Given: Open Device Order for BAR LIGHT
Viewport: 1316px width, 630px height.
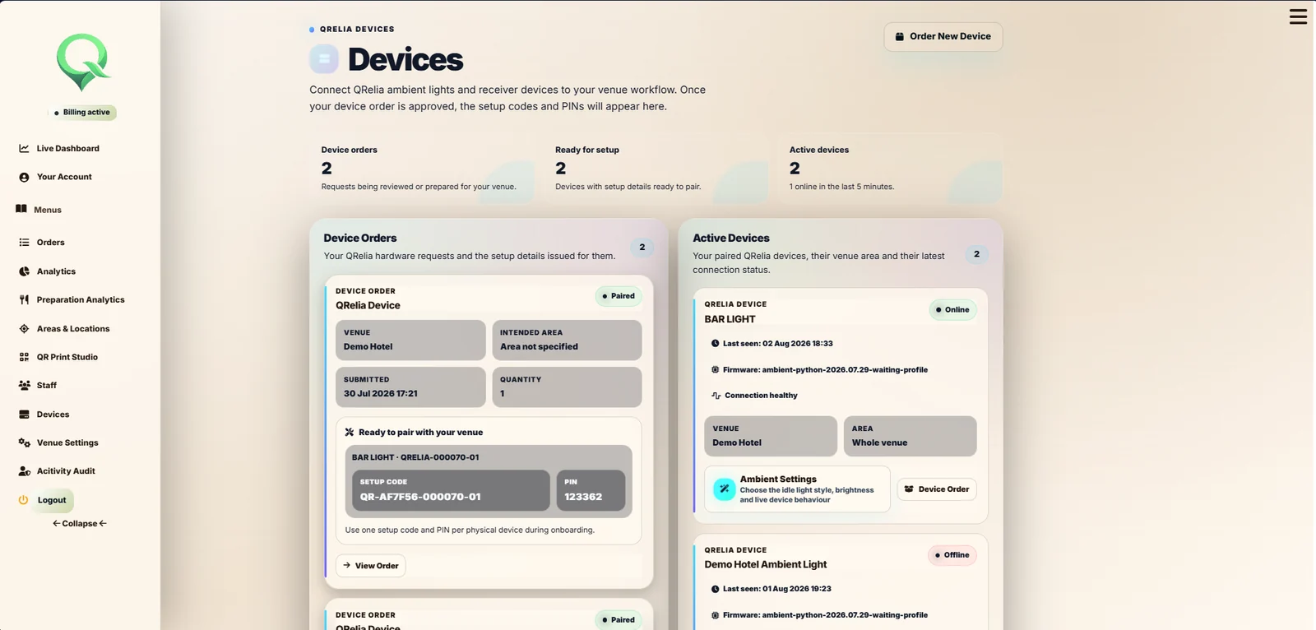Looking at the screenshot, I should (937, 489).
